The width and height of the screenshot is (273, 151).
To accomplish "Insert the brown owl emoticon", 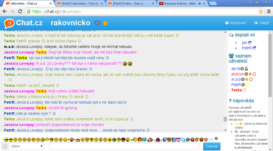I will (169, 140).
